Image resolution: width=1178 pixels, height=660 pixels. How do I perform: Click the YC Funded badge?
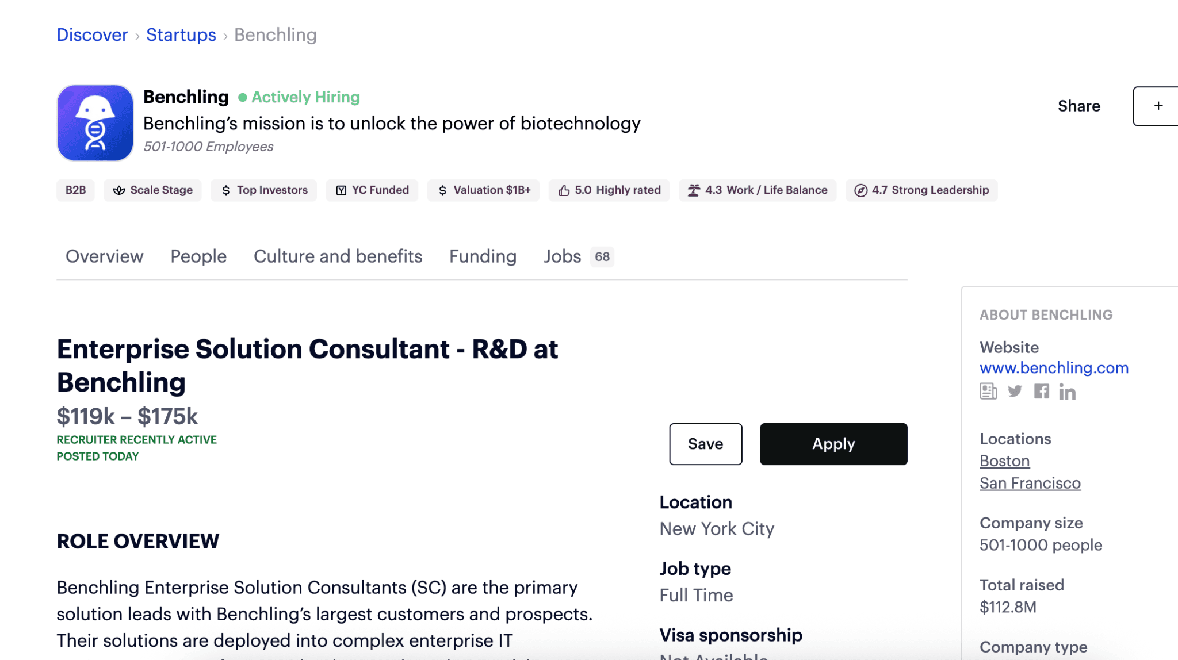click(x=372, y=190)
